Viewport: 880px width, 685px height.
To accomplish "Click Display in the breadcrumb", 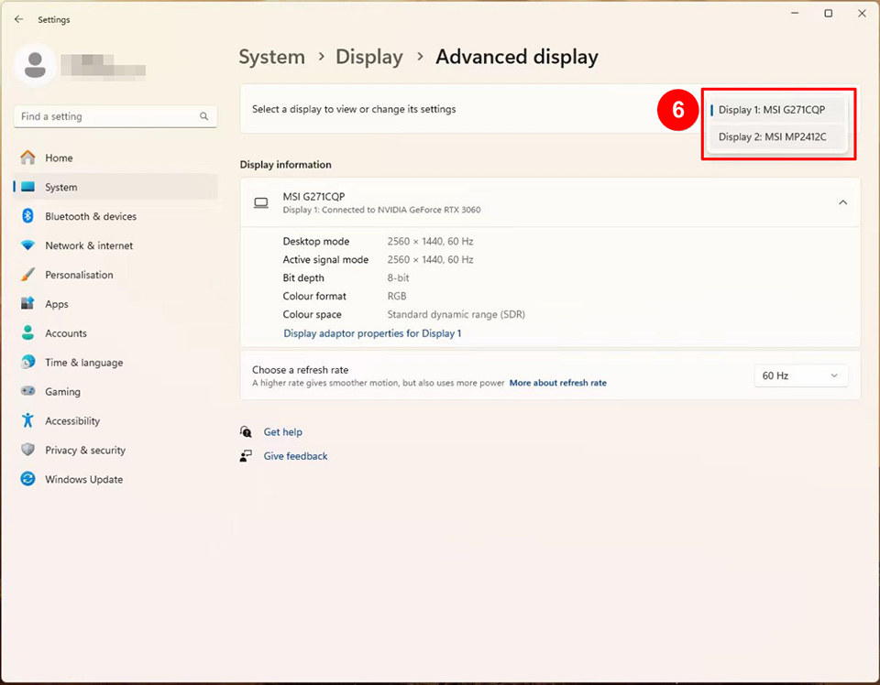I will tap(369, 57).
